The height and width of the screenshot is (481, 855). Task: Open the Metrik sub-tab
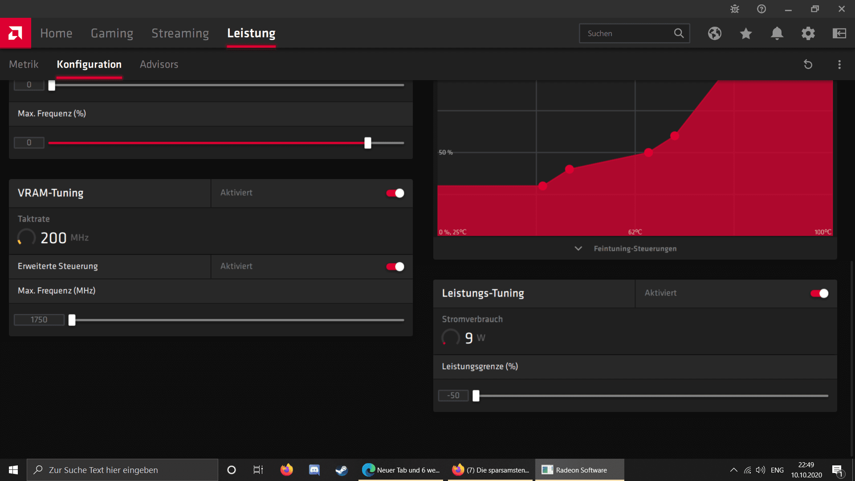24,64
